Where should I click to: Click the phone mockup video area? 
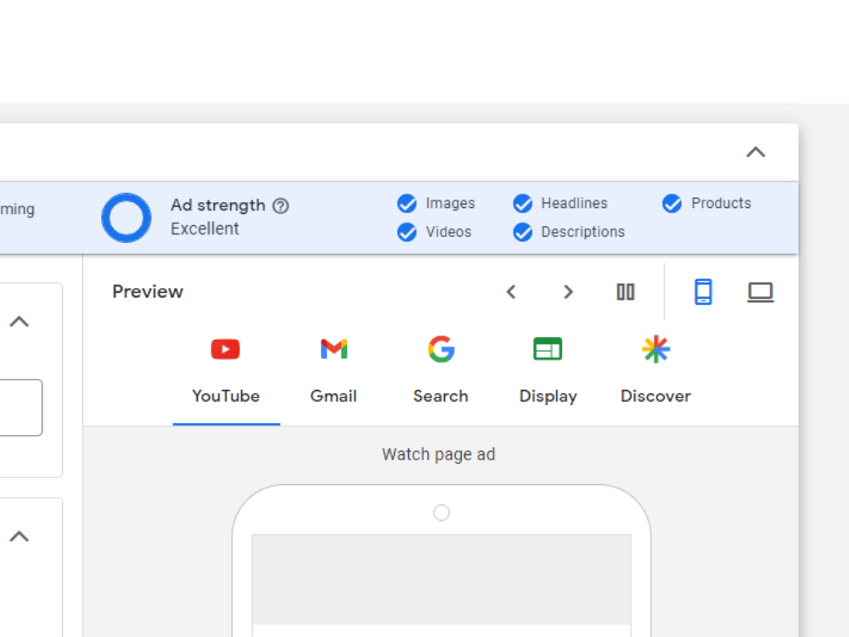pos(441,579)
